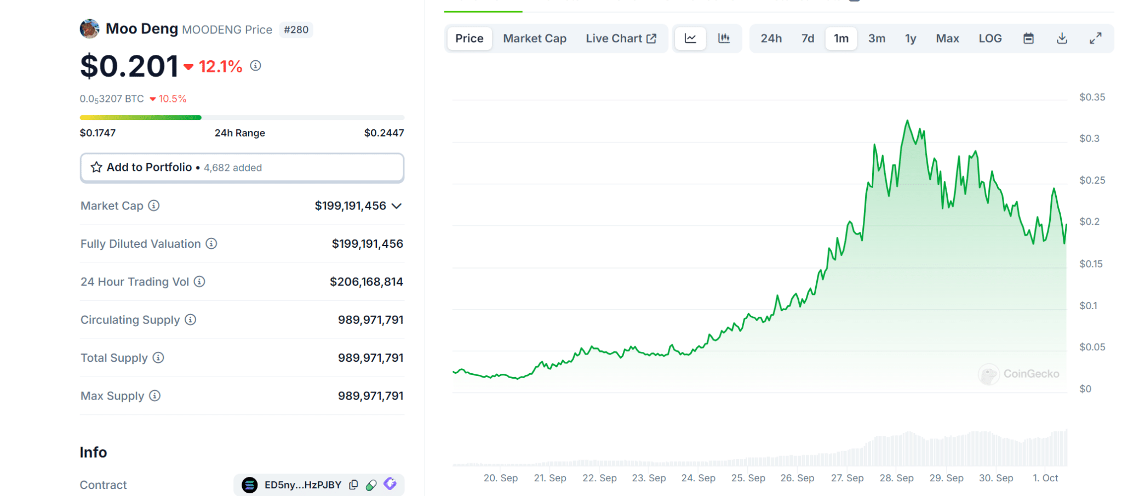Expand chart to fullscreen
The image size is (1122, 496).
(x=1095, y=38)
